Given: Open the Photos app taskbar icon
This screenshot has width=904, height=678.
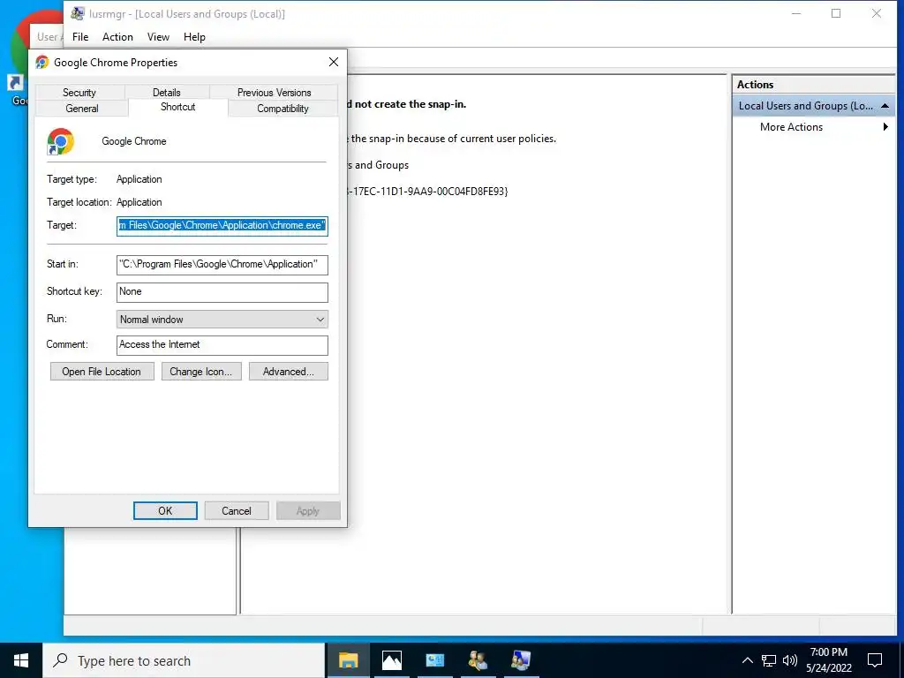Looking at the screenshot, I should 391,660.
